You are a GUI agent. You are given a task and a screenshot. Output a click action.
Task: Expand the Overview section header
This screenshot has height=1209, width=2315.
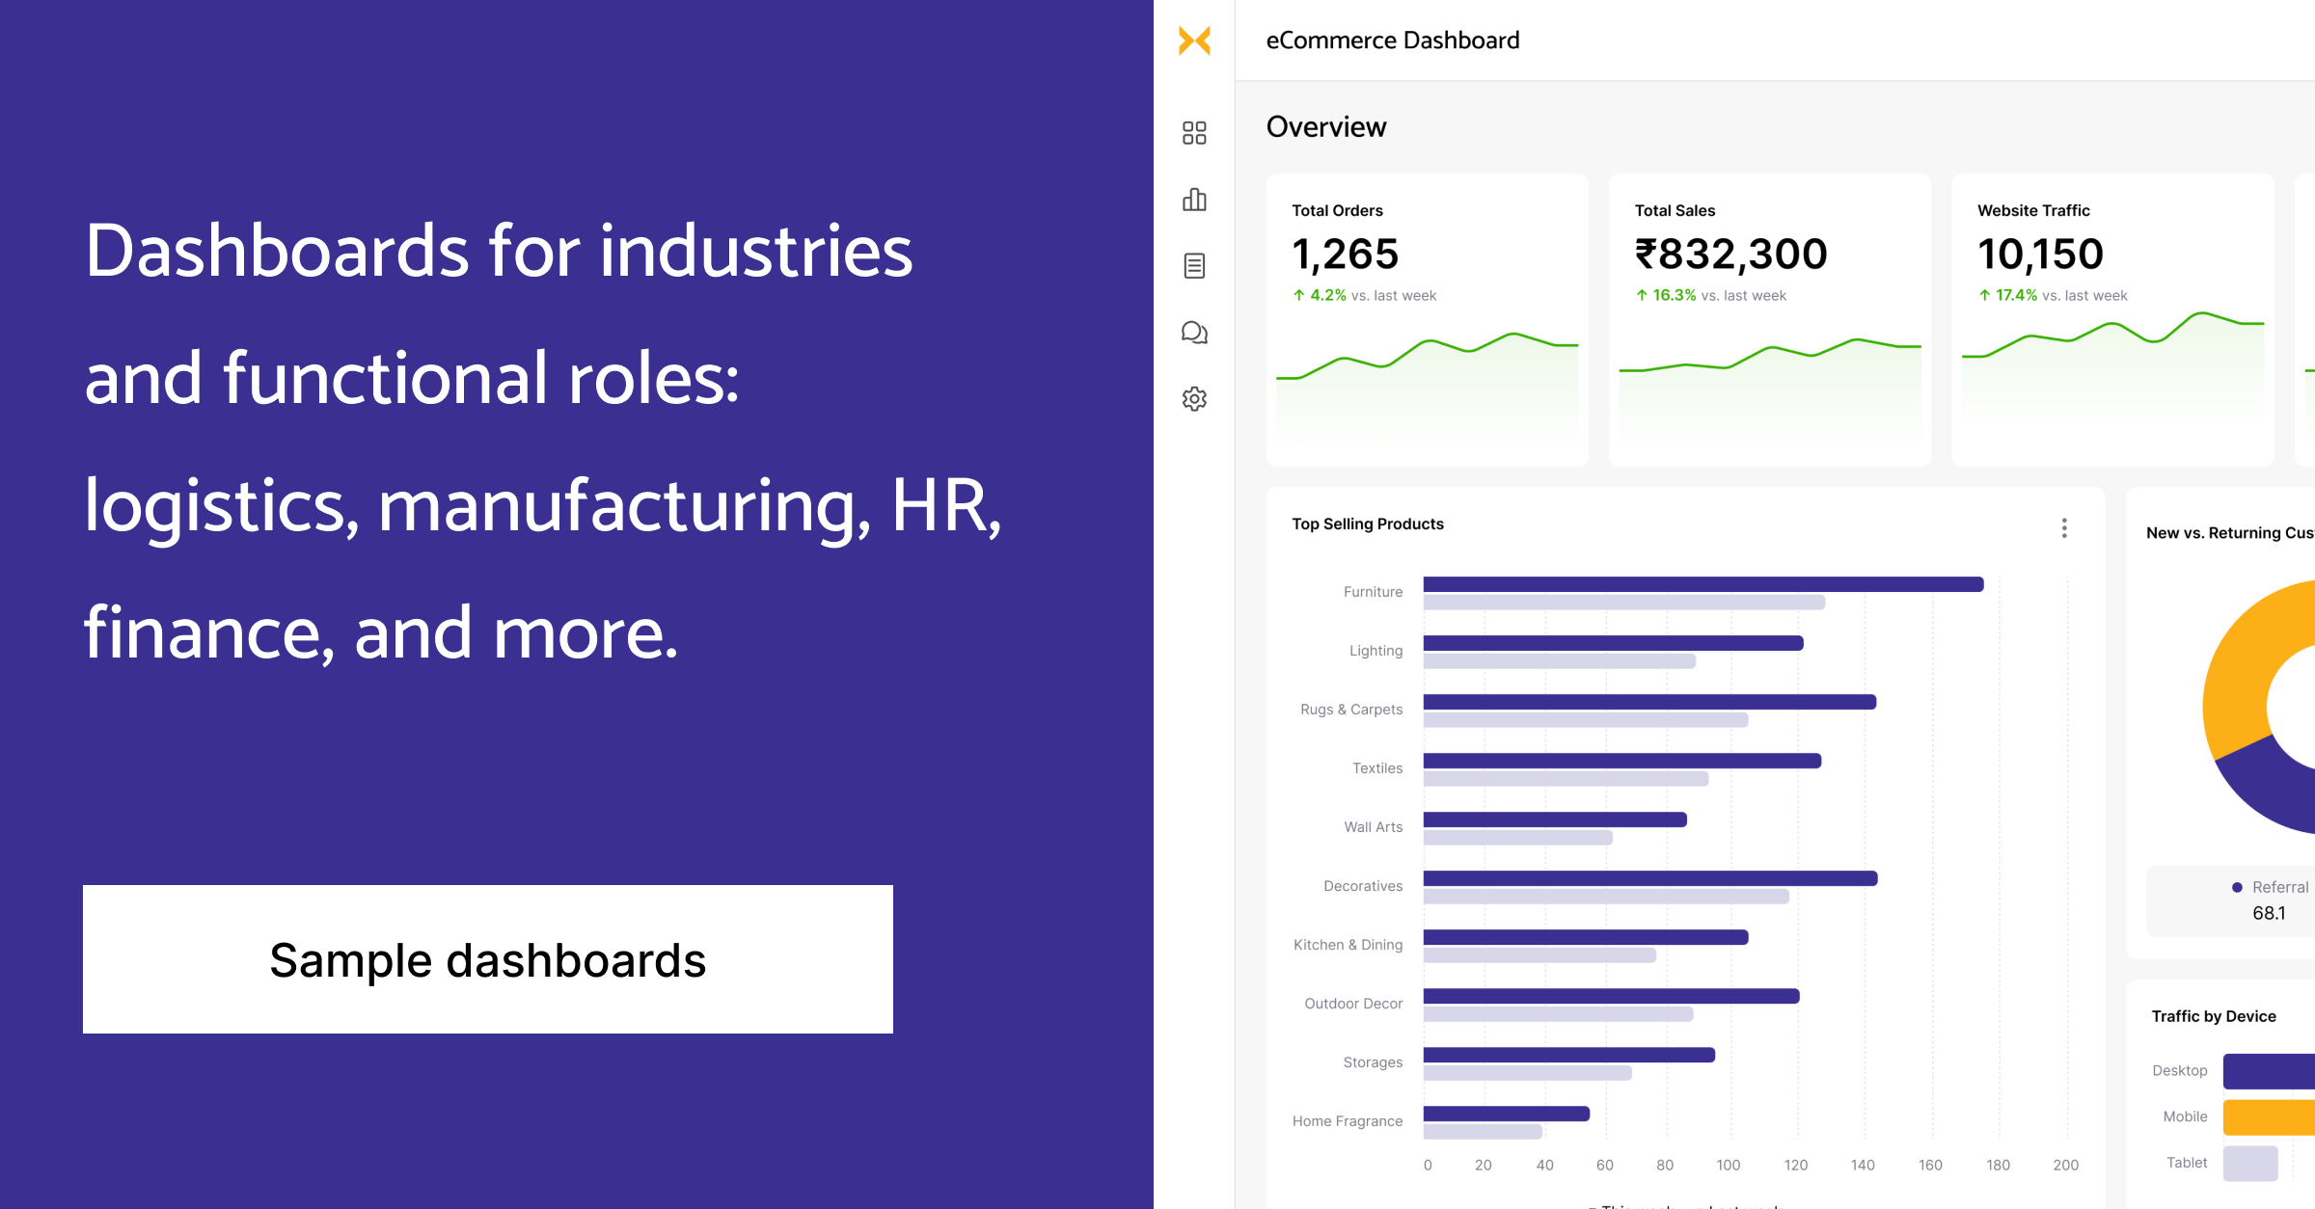click(1327, 126)
